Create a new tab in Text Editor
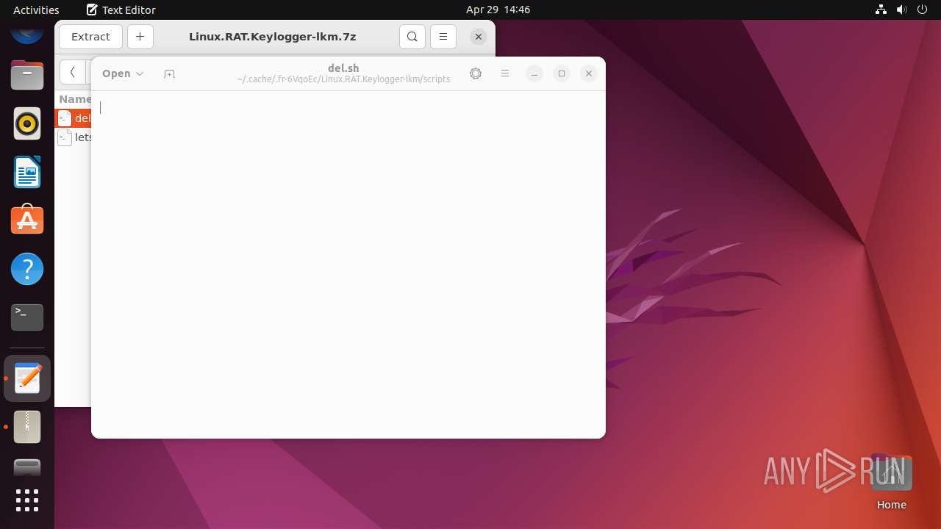Viewport: 941px width, 529px height. [x=169, y=73]
